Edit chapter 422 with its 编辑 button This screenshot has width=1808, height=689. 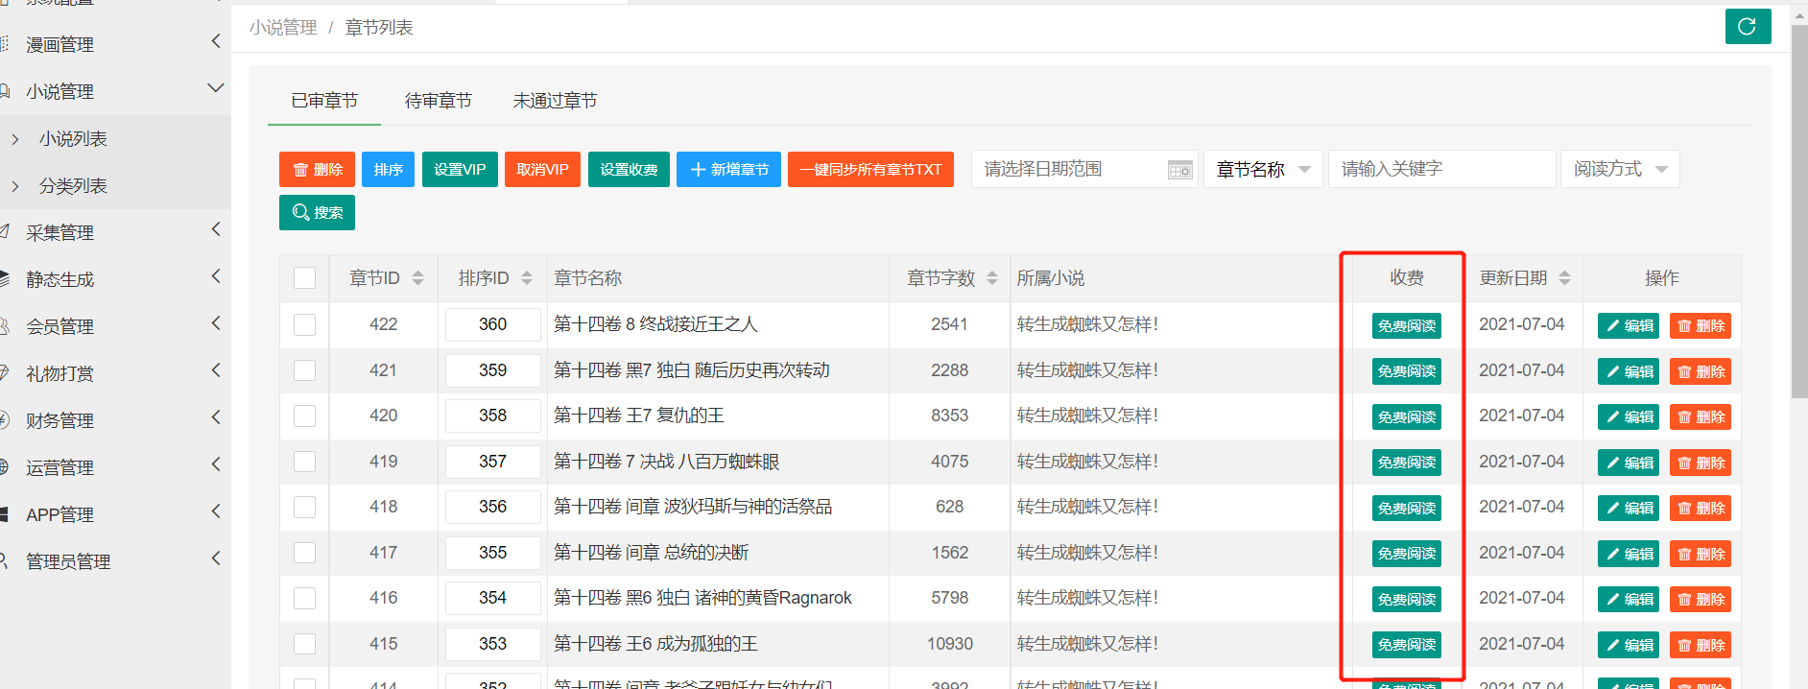click(x=1629, y=325)
